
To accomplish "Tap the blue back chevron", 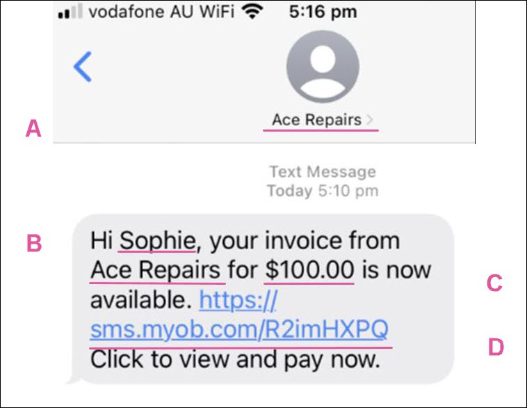I will pyautogui.click(x=83, y=67).
